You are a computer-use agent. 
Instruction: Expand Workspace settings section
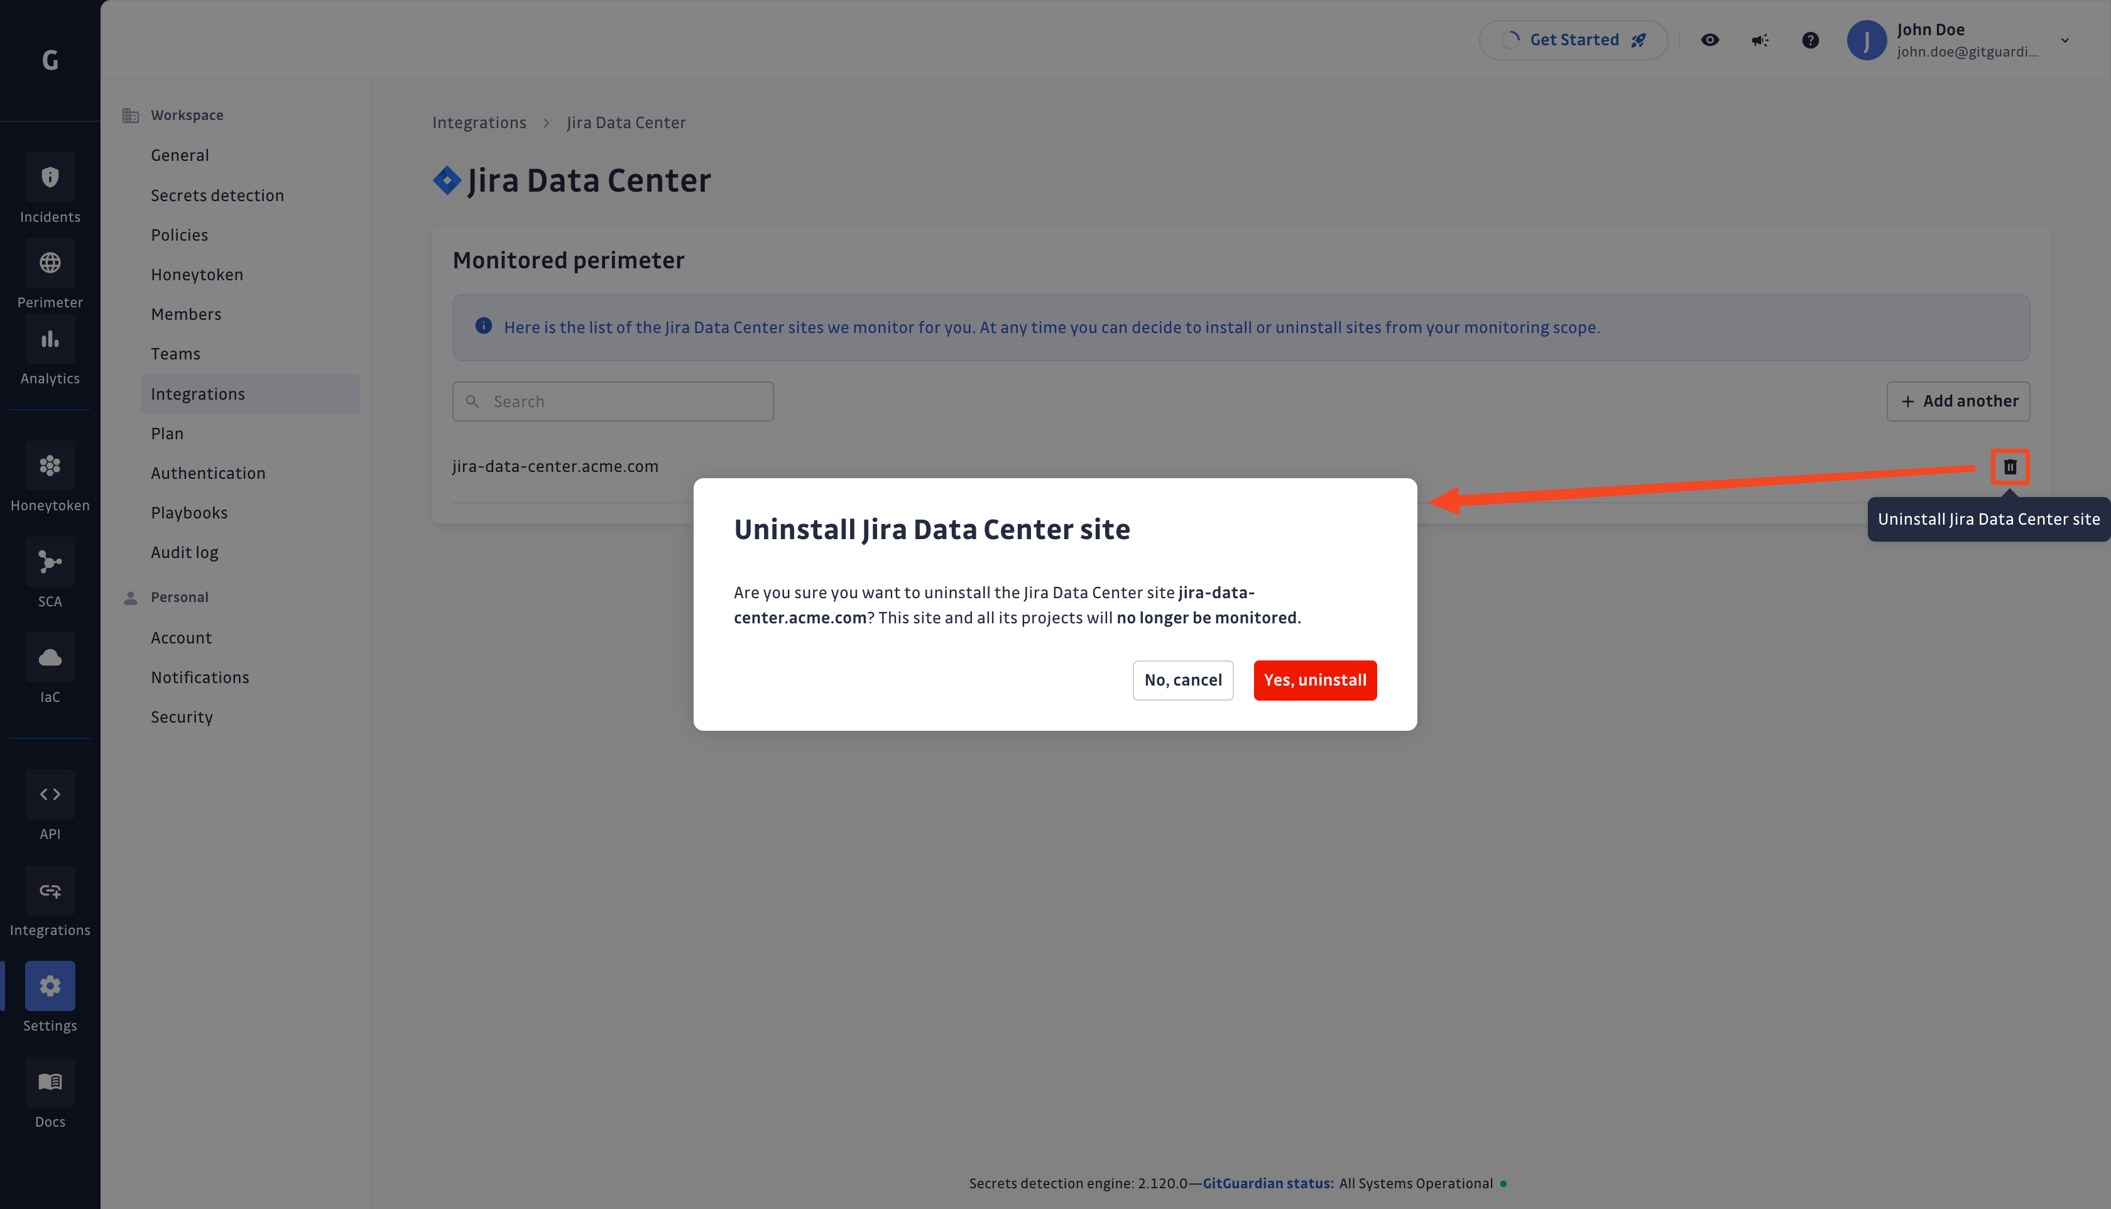pos(185,114)
